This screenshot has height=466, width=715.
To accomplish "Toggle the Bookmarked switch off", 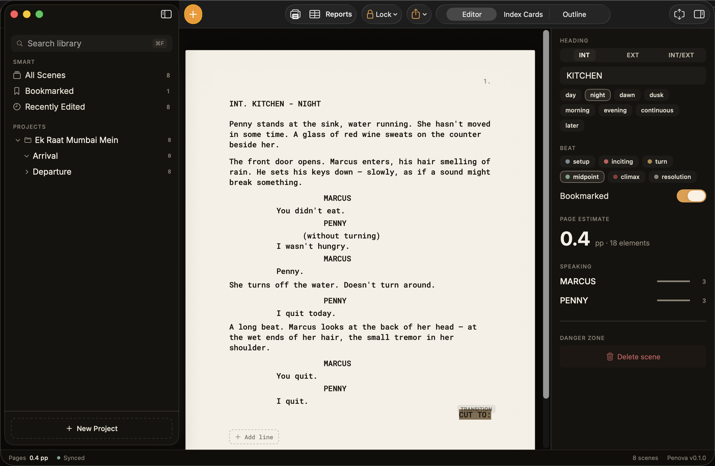I will [691, 196].
